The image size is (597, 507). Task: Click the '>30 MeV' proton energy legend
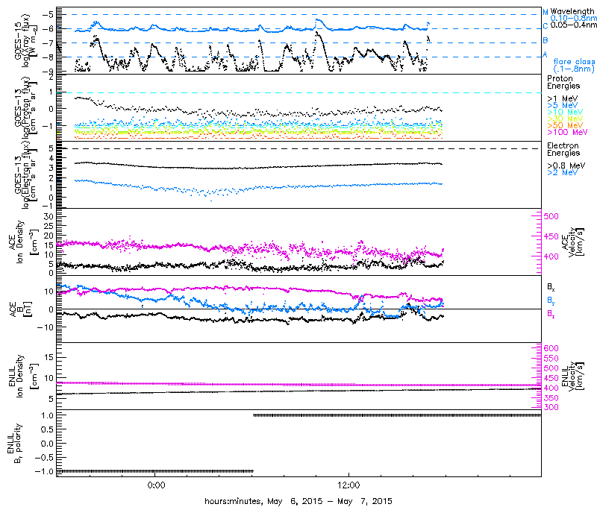pyautogui.click(x=565, y=119)
